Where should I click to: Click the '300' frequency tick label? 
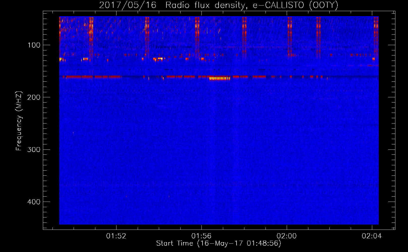[x=34, y=149]
